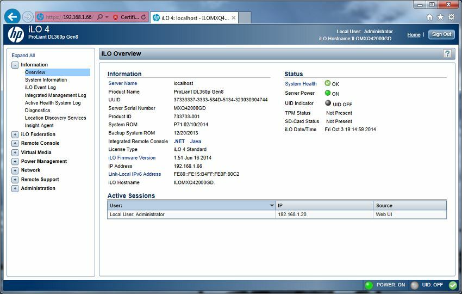
Task: Toggle the UID Indicator icon
Action: pos(328,103)
